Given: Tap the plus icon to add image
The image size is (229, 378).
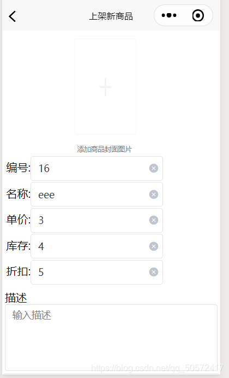Looking at the screenshot, I should (105, 87).
